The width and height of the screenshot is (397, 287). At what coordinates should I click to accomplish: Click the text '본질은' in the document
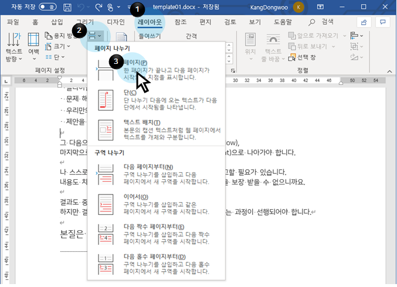click(72, 234)
